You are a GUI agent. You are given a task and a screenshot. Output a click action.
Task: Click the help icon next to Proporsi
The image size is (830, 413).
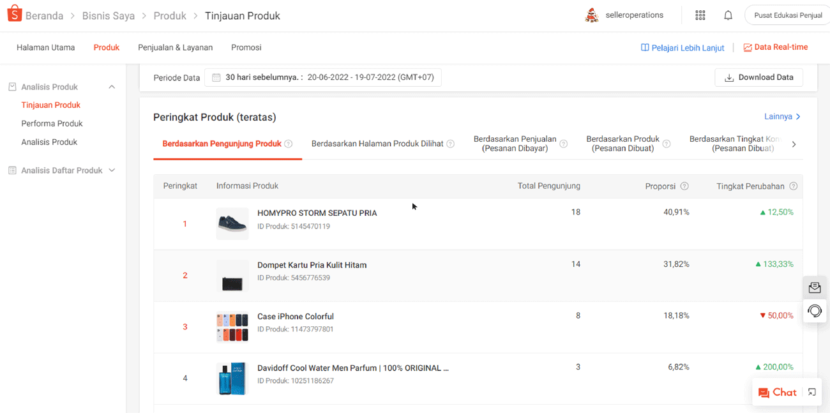tap(684, 186)
